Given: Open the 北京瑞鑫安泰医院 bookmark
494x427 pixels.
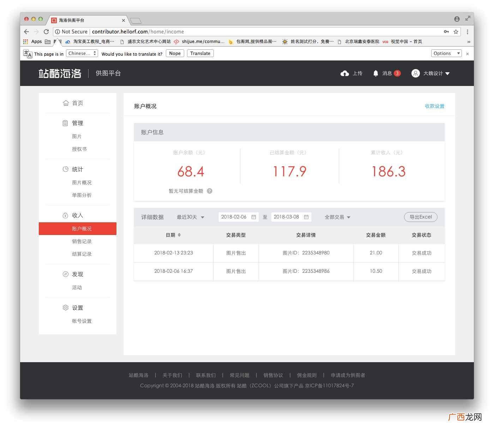Looking at the screenshot, I should [x=358, y=42].
